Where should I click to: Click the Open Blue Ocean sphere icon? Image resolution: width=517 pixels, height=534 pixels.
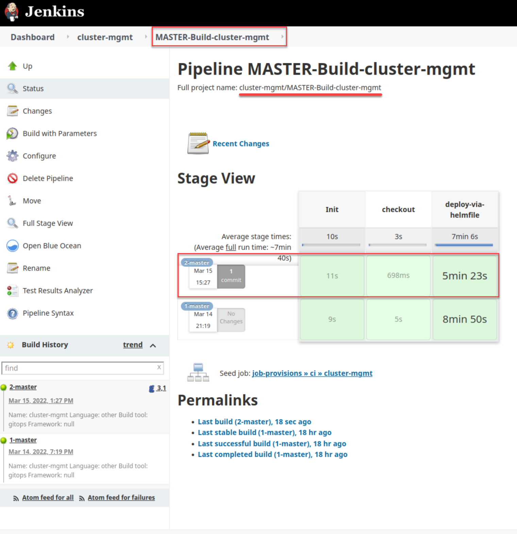(x=13, y=246)
